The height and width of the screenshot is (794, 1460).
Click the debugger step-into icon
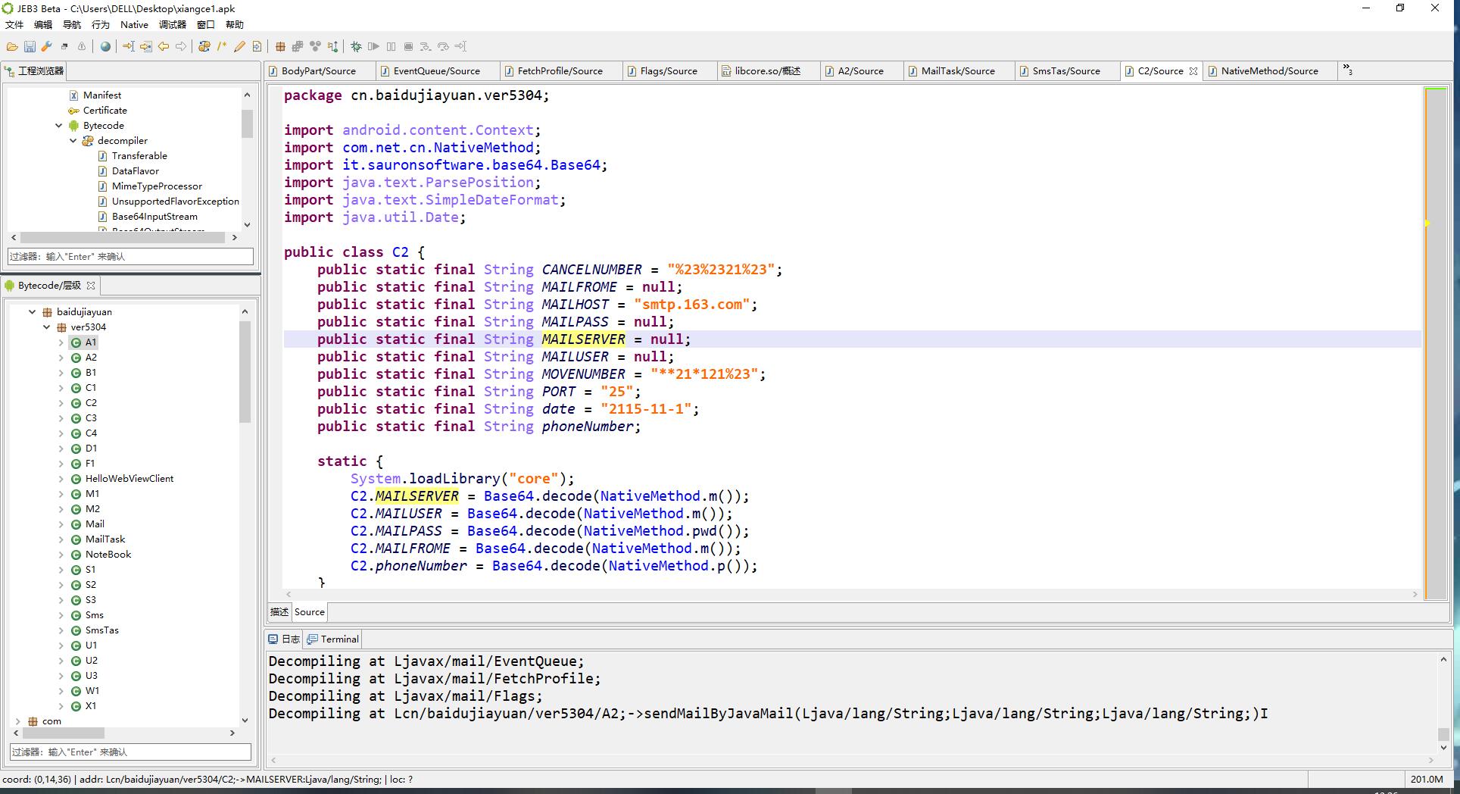point(426,47)
